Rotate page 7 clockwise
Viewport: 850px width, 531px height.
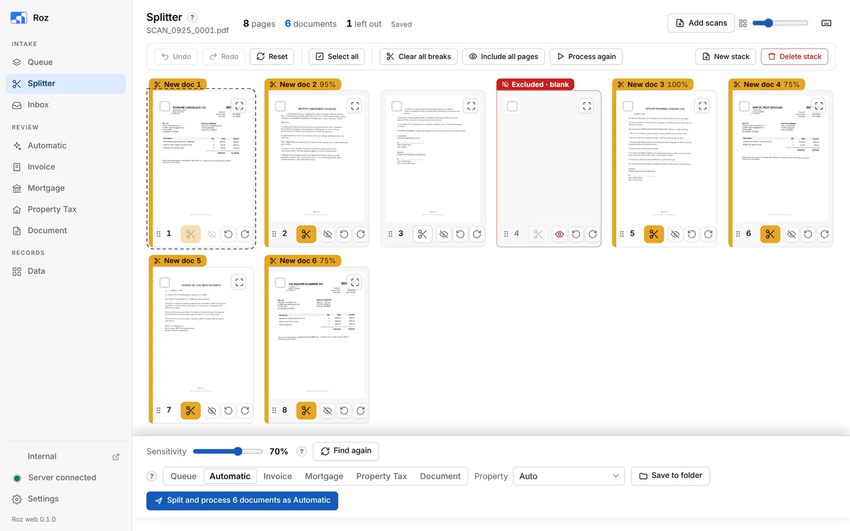pos(245,410)
